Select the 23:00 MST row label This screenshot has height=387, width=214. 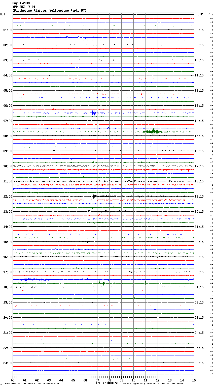coord(8,363)
